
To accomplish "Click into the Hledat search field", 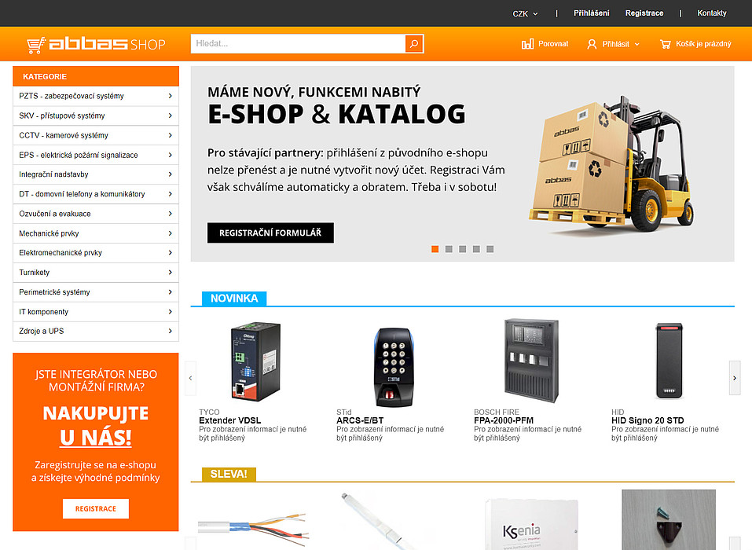I will coord(299,44).
